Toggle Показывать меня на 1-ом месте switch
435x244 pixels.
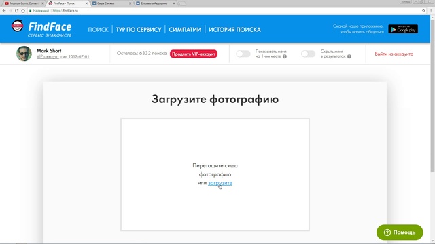tap(243, 54)
